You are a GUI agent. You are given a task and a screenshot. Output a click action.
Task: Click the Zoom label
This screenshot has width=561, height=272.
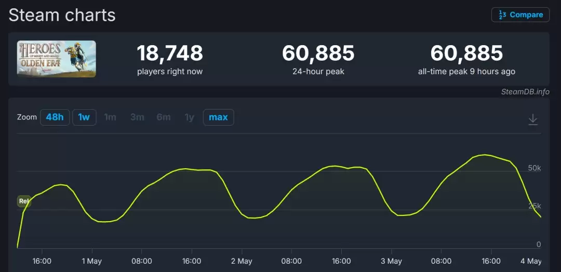click(27, 117)
